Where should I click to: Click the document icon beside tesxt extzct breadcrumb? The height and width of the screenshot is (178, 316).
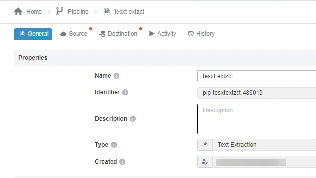point(107,12)
